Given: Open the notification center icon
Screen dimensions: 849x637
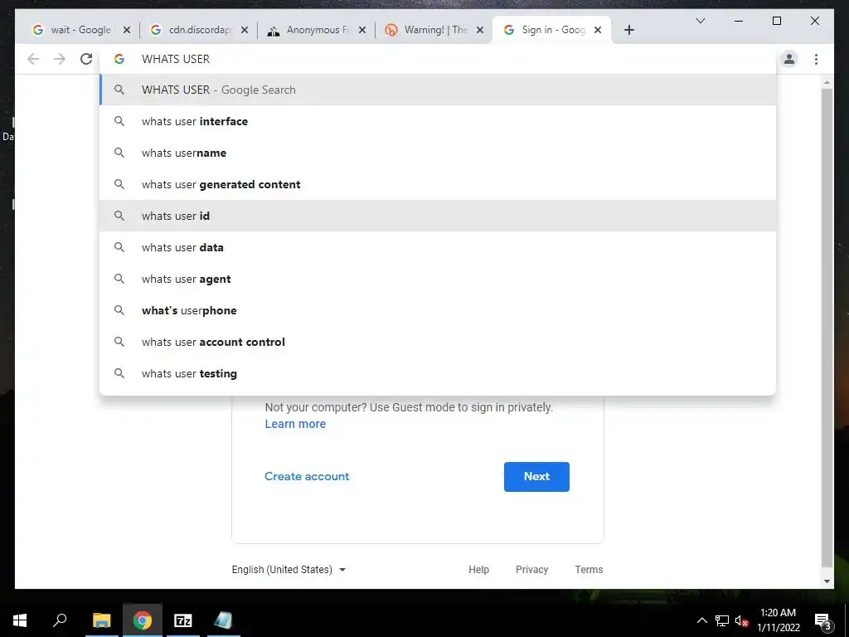Looking at the screenshot, I should 822,620.
